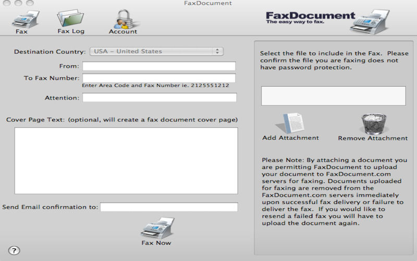Click the 'Select the file to include' instructions
The height and width of the screenshot is (261, 417).
click(334, 60)
